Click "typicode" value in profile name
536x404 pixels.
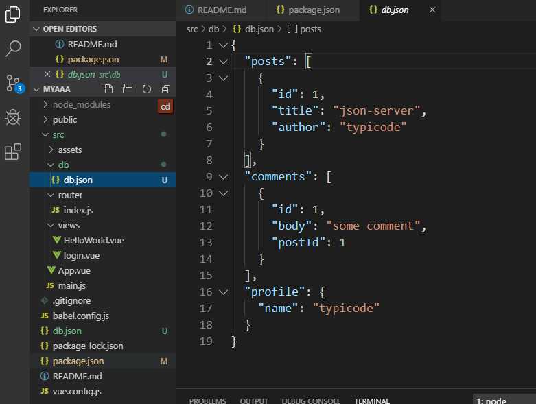[346, 309]
